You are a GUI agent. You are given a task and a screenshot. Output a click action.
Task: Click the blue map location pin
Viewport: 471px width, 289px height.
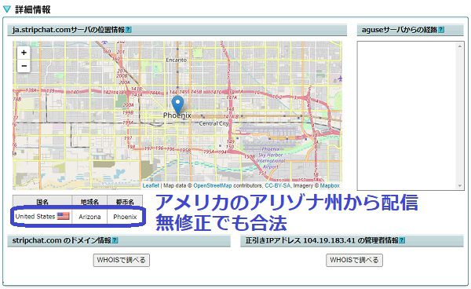[177, 105]
